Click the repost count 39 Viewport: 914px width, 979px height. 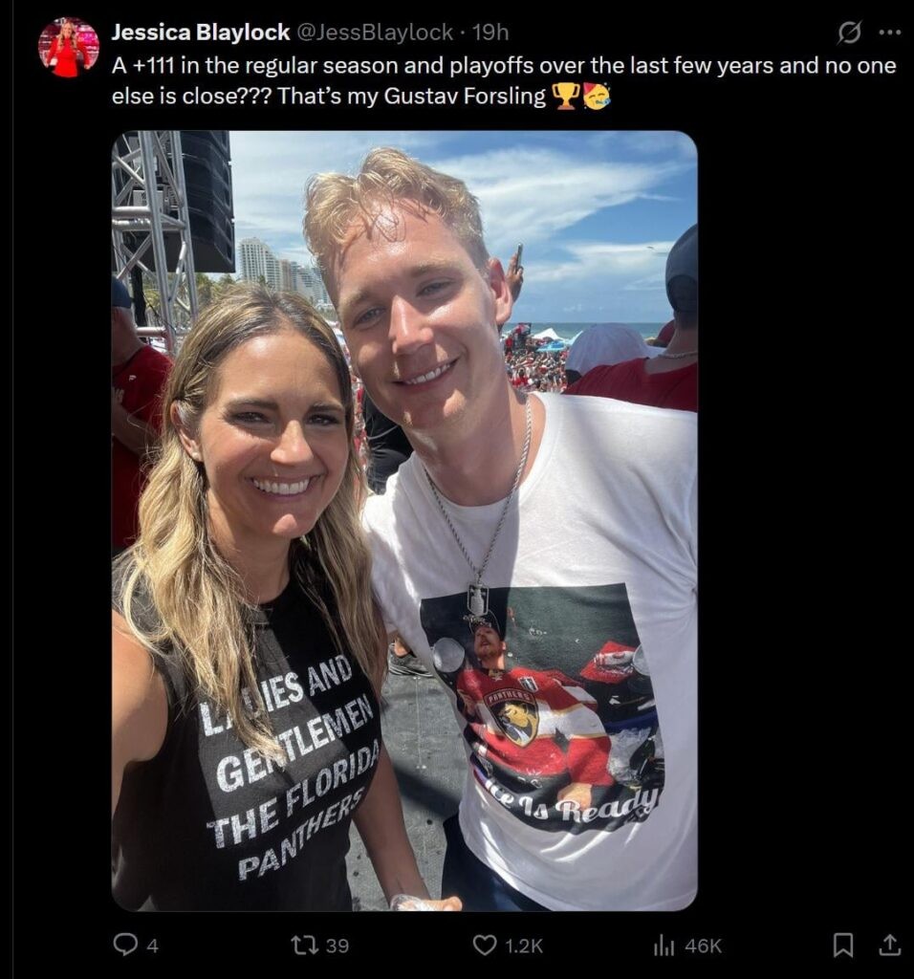point(337,946)
